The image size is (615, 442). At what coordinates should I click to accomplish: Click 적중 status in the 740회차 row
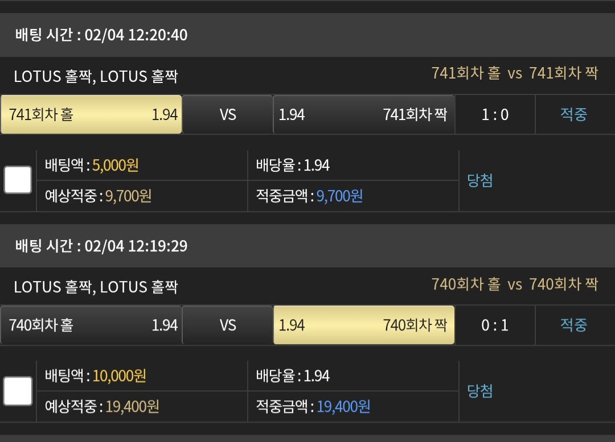pos(574,325)
